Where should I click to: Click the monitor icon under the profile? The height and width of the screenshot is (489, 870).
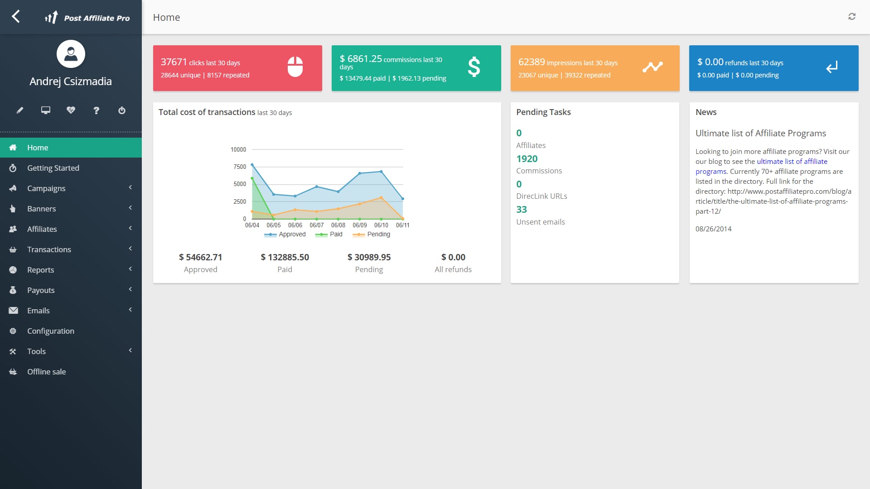(45, 110)
